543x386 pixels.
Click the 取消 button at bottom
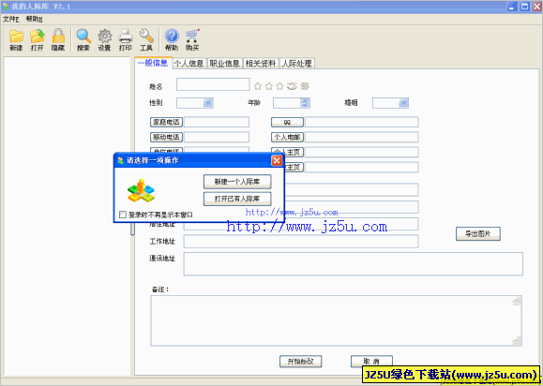371,362
